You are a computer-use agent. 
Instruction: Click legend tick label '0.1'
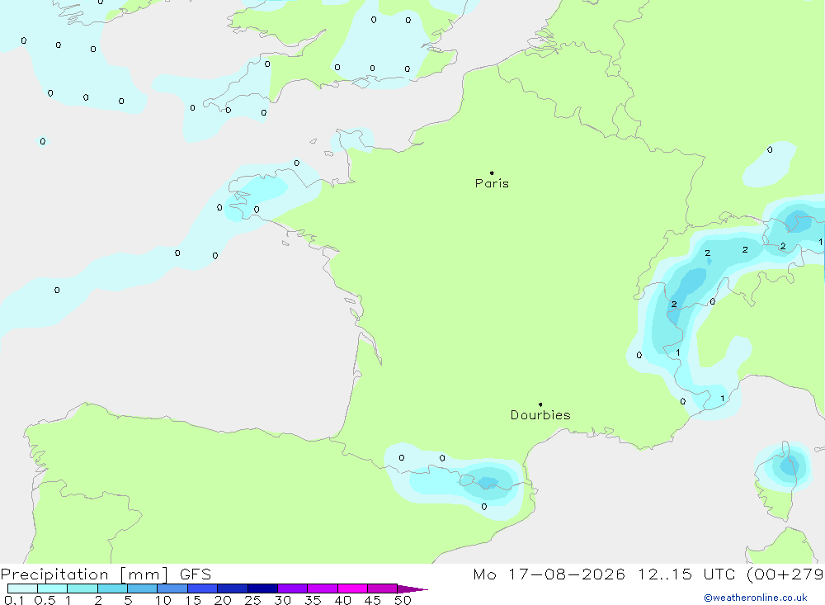(x=14, y=600)
